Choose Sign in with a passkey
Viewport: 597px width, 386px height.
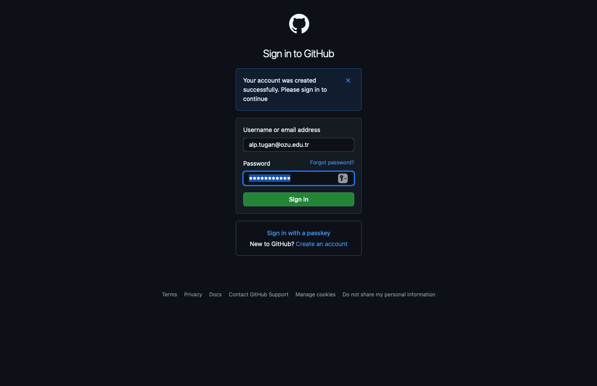(x=299, y=233)
